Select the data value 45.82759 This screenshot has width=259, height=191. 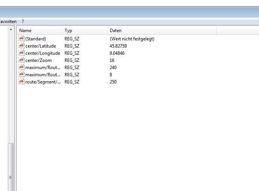[x=118, y=46]
